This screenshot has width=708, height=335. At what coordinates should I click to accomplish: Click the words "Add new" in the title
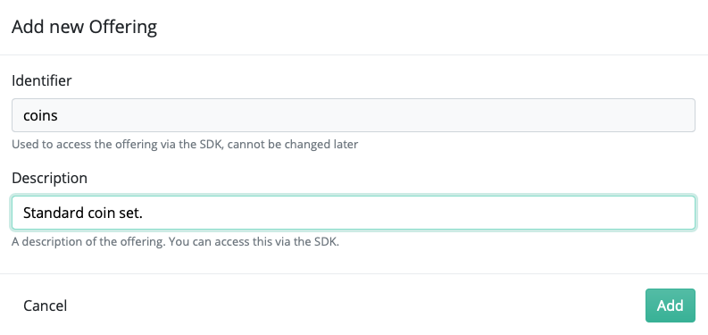(x=48, y=27)
